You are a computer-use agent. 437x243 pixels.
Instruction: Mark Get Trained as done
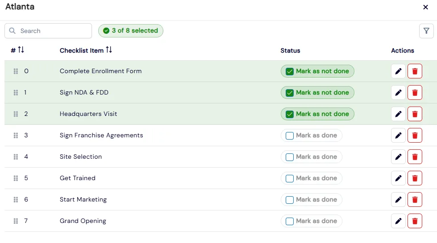click(311, 178)
